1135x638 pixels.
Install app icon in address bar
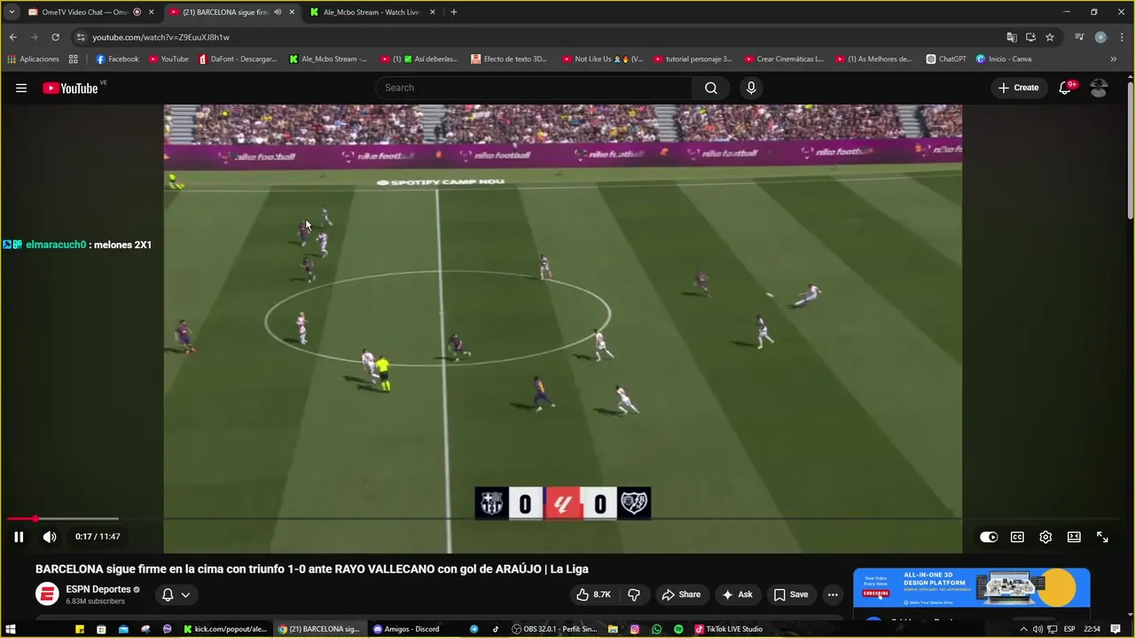click(1030, 37)
